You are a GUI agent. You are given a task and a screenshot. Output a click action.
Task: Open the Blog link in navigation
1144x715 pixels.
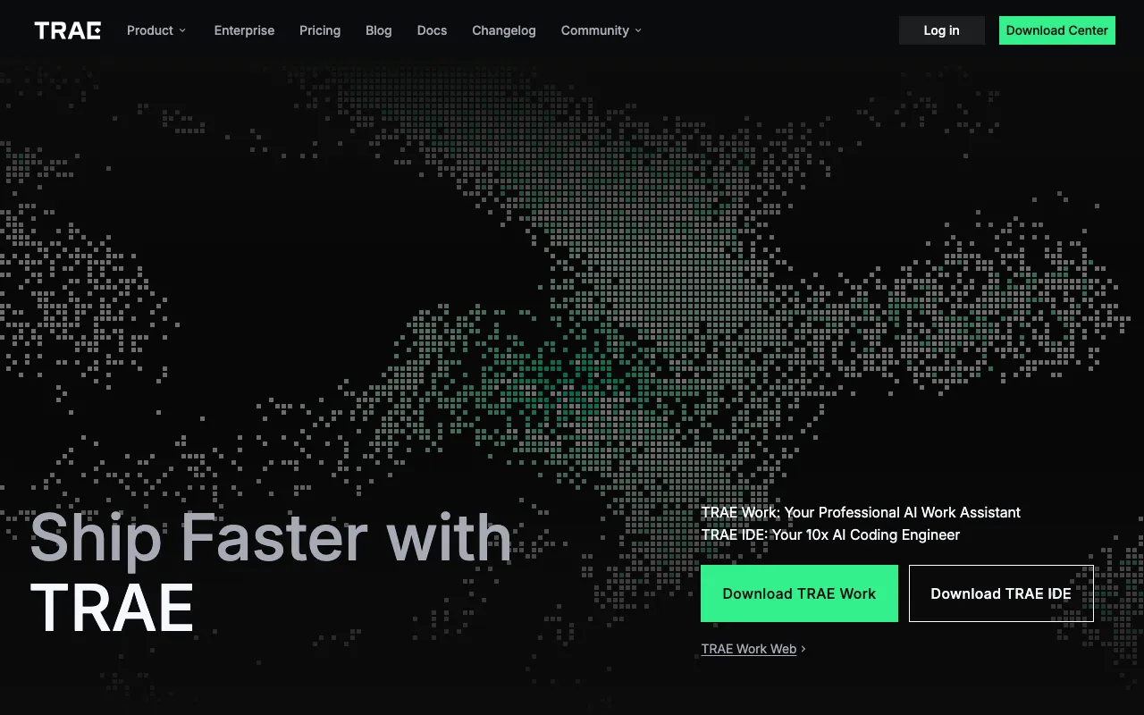(x=378, y=30)
